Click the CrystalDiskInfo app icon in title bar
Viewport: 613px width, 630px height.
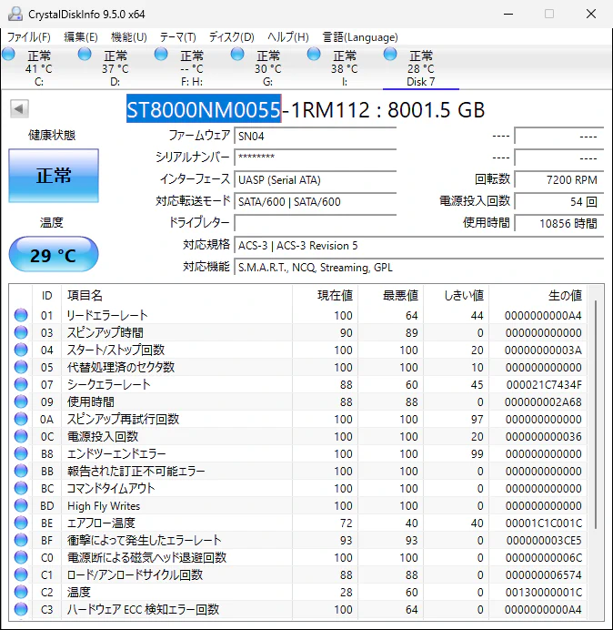pos(15,14)
